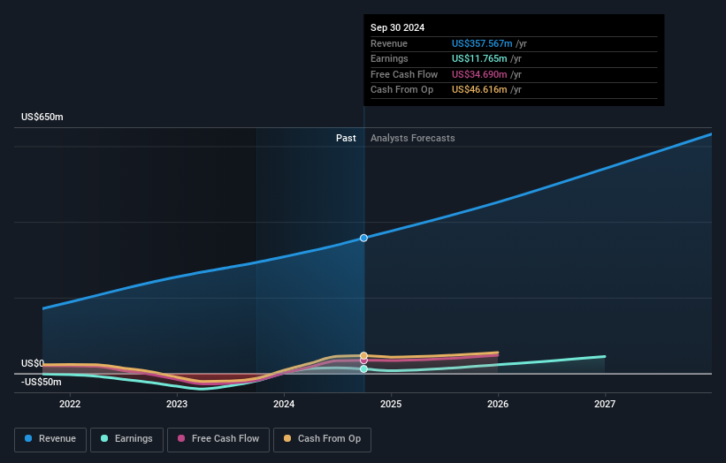Screen dimensions: 726x463
Task: Click the 2022 x-axis label
Action: coord(70,404)
